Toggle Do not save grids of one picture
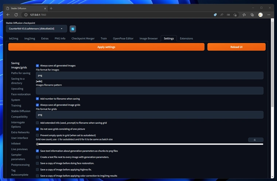Viewport: 277px width, 181px height. (37, 129)
